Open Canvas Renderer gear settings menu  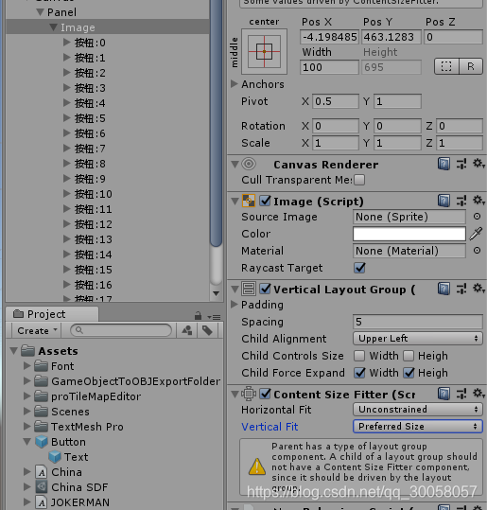(x=478, y=164)
